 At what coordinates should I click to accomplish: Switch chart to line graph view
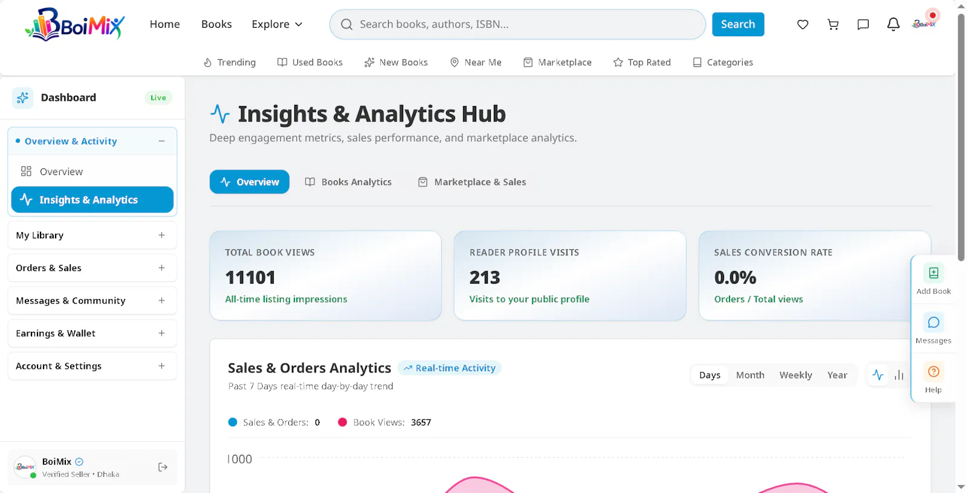click(878, 375)
